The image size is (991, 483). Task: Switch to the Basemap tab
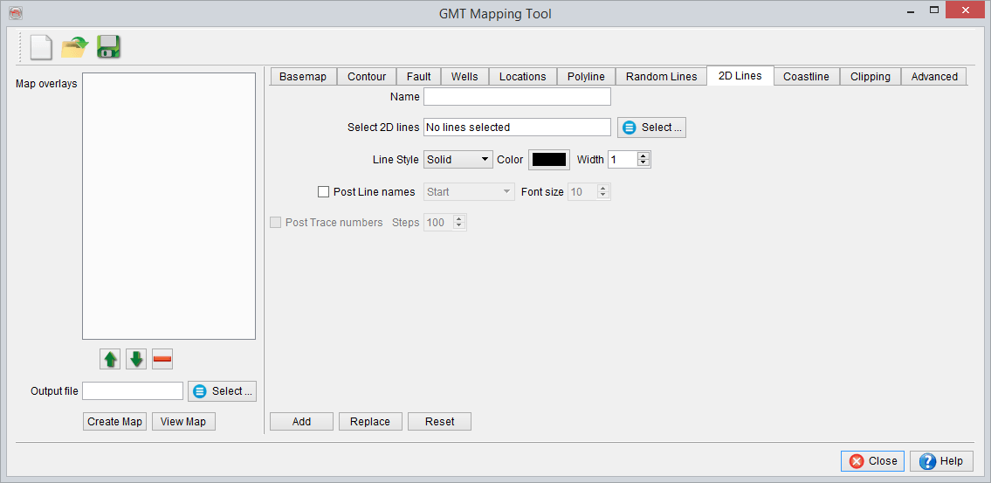[x=302, y=77]
